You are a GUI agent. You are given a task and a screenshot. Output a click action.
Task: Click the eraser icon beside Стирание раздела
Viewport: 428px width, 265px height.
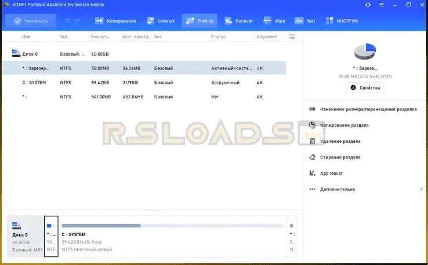(x=312, y=157)
